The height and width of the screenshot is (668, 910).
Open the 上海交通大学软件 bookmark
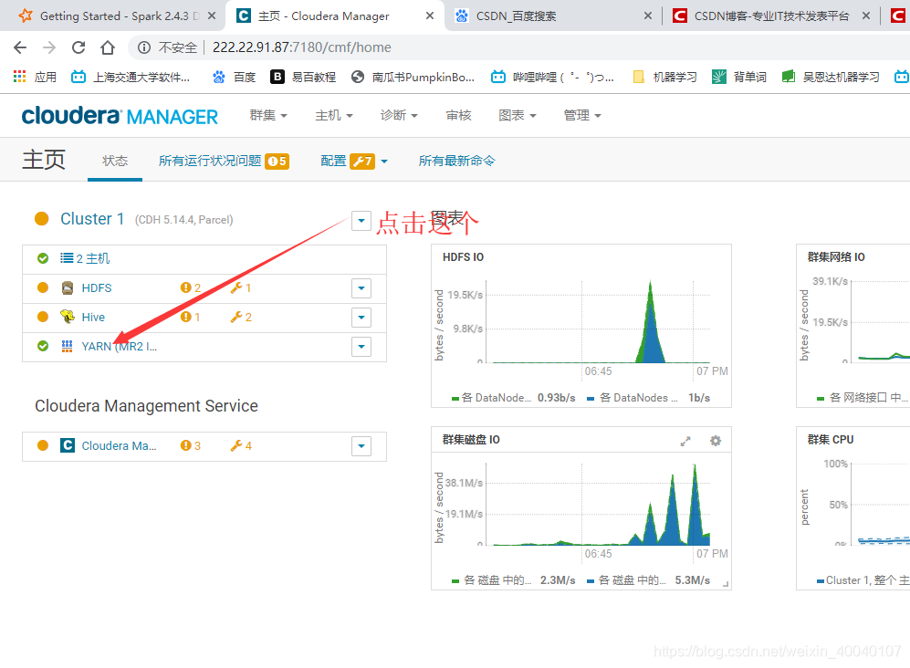coord(131,77)
